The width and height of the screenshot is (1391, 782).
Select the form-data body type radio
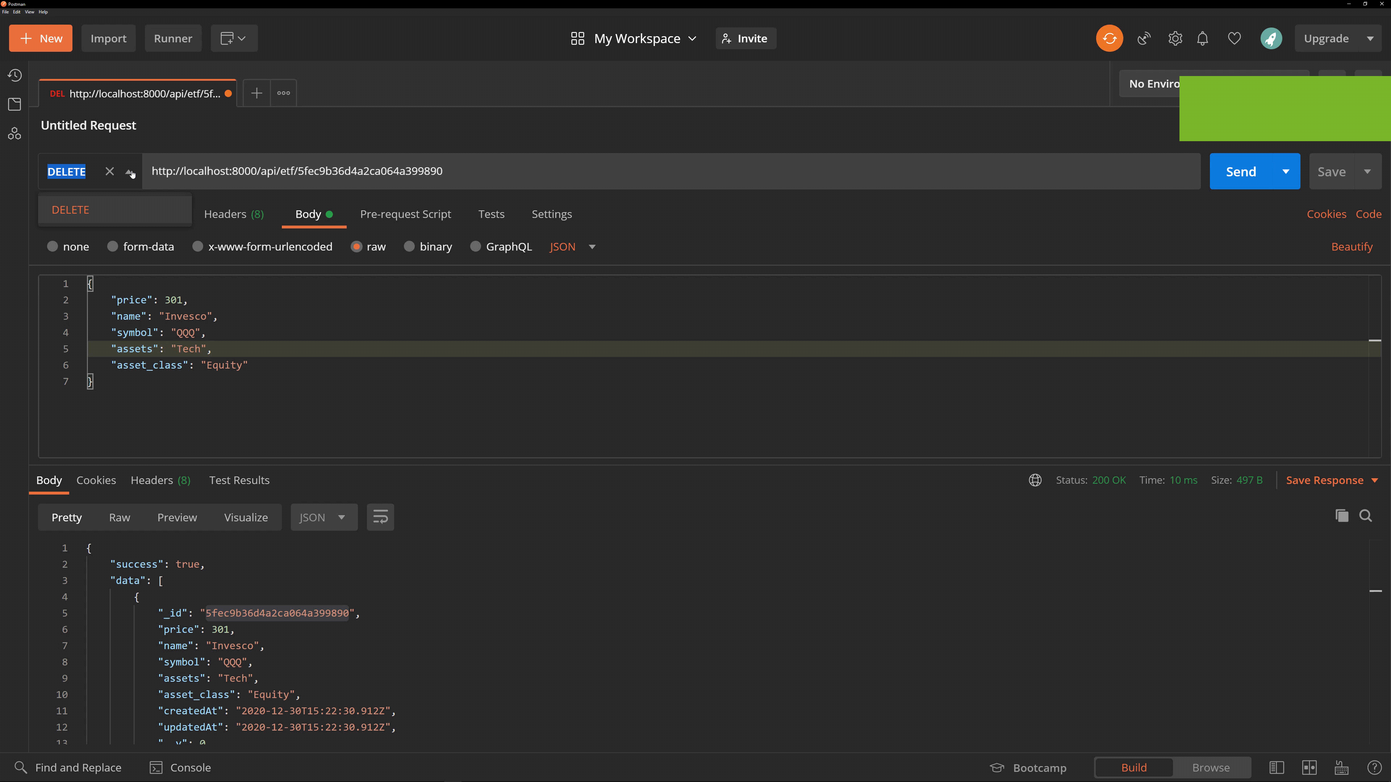112,246
